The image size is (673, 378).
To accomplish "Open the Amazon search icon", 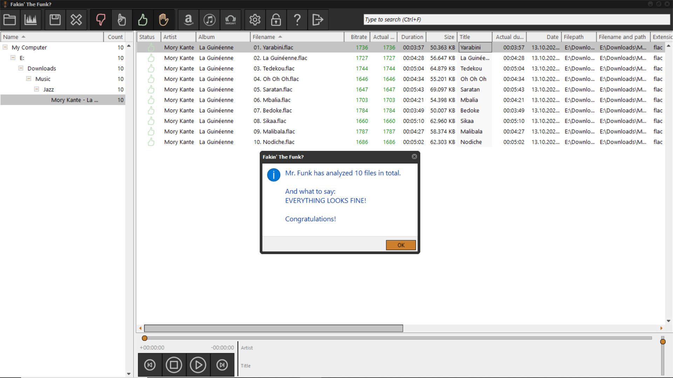I will pyautogui.click(x=188, y=20).
